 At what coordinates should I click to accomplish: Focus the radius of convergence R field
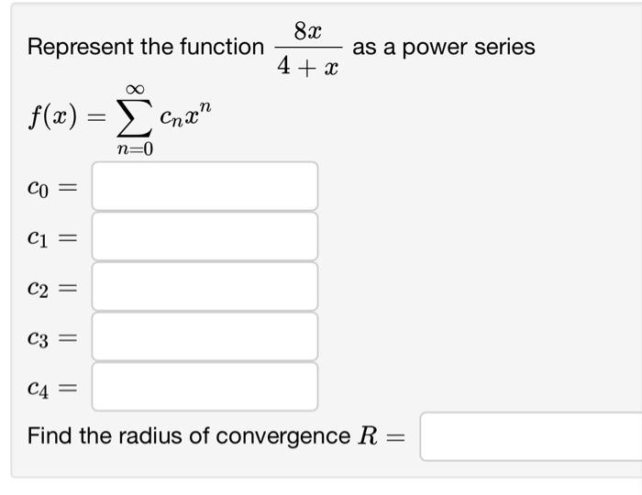[x=531, y=436]
